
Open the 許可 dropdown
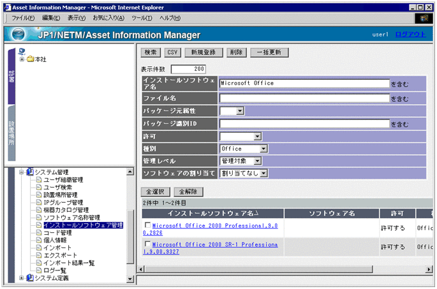(x=258, y=137)
